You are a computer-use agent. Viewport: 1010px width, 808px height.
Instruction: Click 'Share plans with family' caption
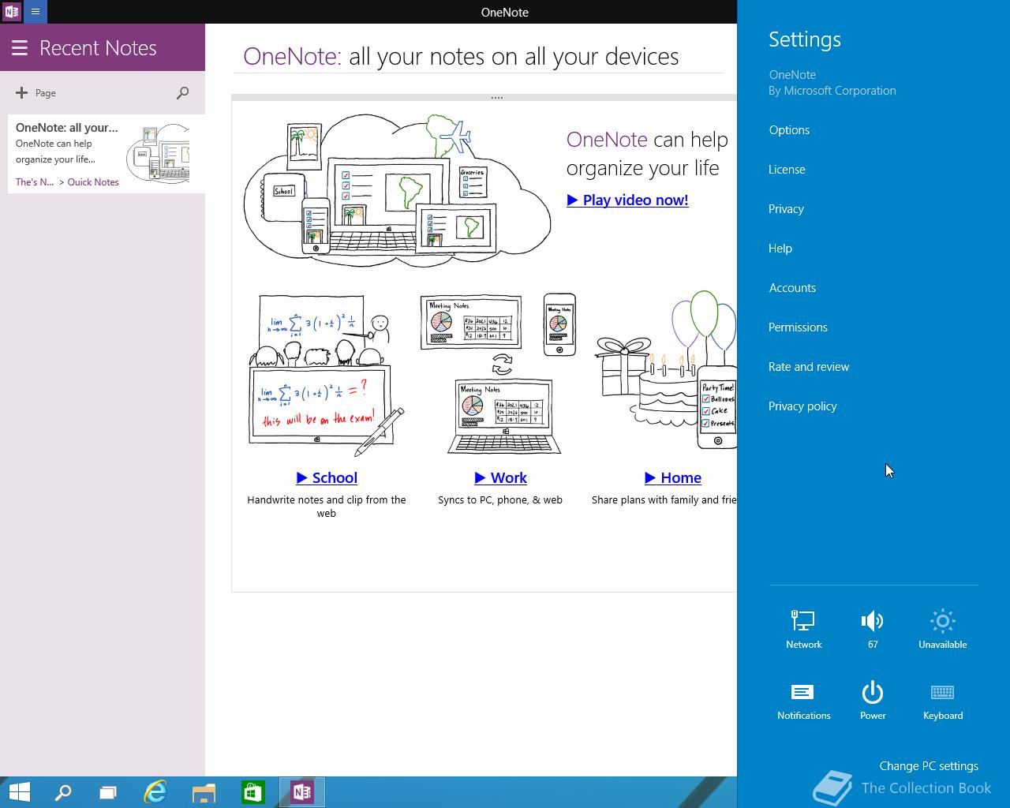(664, 500)
